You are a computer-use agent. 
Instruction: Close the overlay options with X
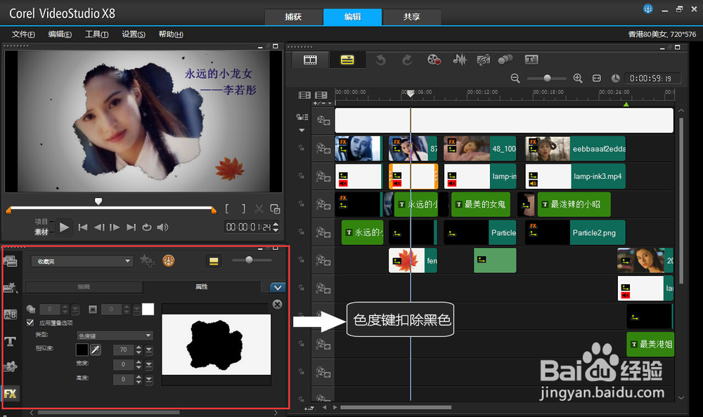[278, 305]
